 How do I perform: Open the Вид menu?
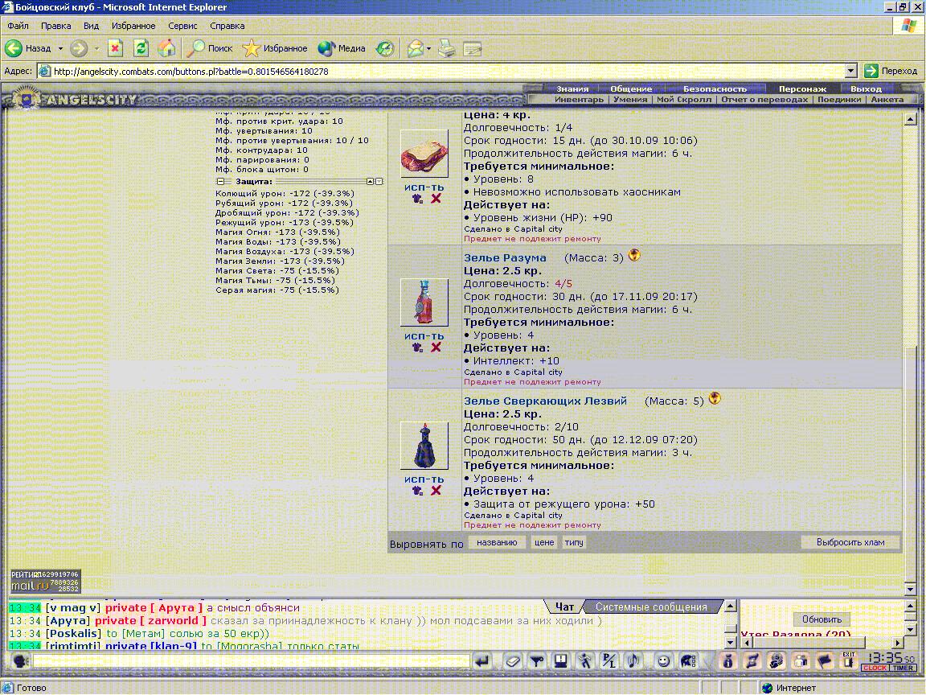click(x=91, y=26)
